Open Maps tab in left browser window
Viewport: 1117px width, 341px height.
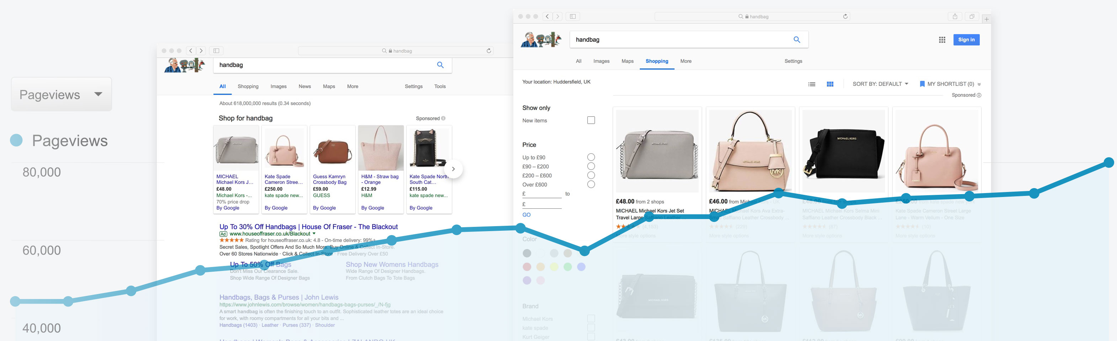(x=329, y=87)
